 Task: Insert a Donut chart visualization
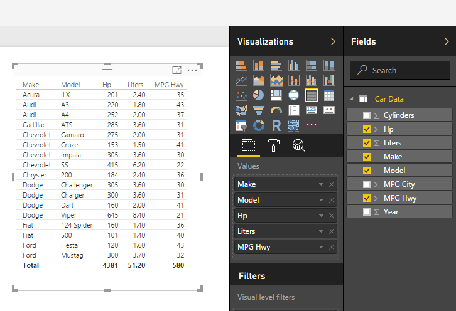[x=259, y=125]
